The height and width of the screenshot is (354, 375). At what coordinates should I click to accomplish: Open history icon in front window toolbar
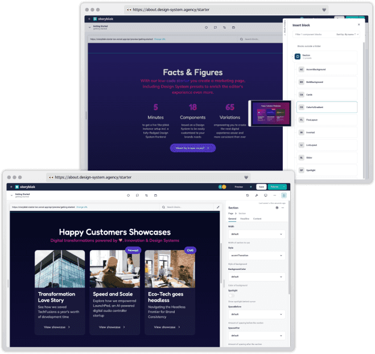click(248, 195)
